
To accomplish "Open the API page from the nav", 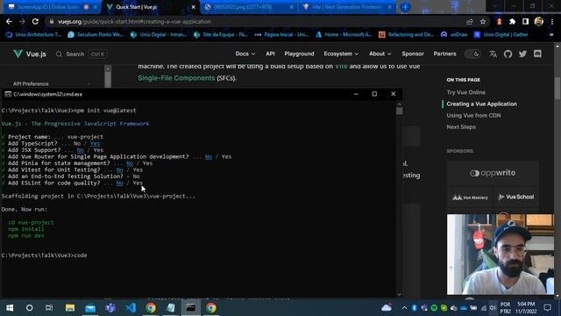I will pyautogui.click(x=270, y=54).
